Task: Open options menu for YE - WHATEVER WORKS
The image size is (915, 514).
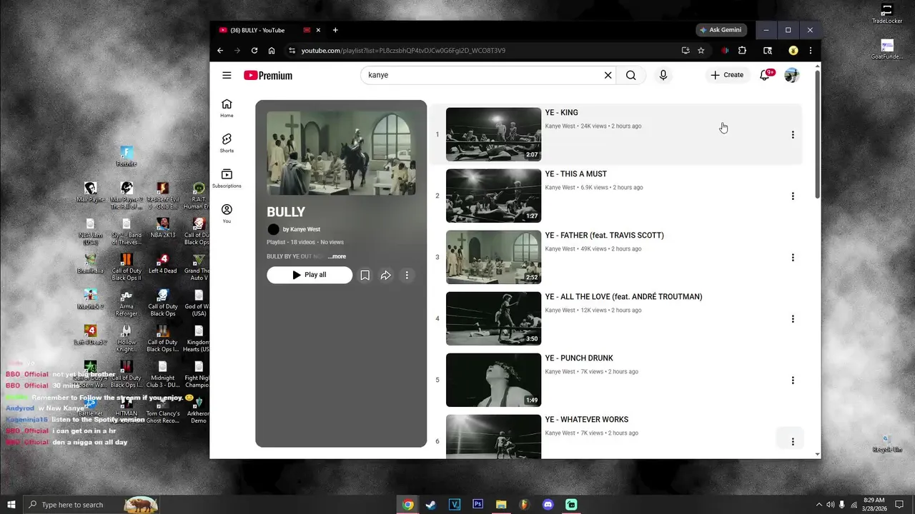Action: (x=792, y=441)
